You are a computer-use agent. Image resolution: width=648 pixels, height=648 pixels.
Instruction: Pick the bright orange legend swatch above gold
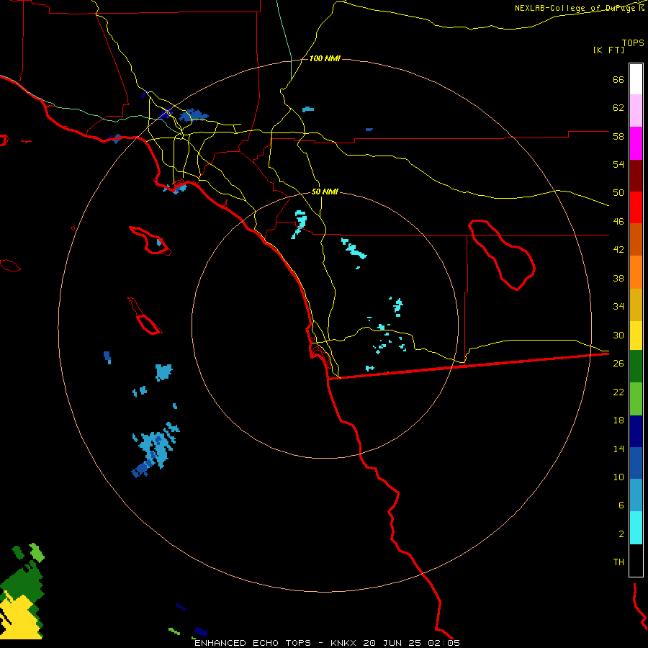[636, 272]
